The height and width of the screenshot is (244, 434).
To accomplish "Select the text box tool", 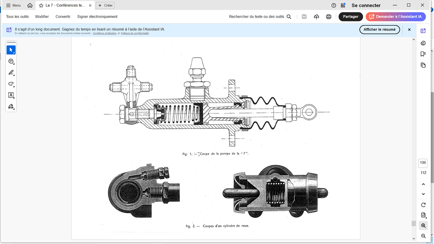I will coord(11,95).
